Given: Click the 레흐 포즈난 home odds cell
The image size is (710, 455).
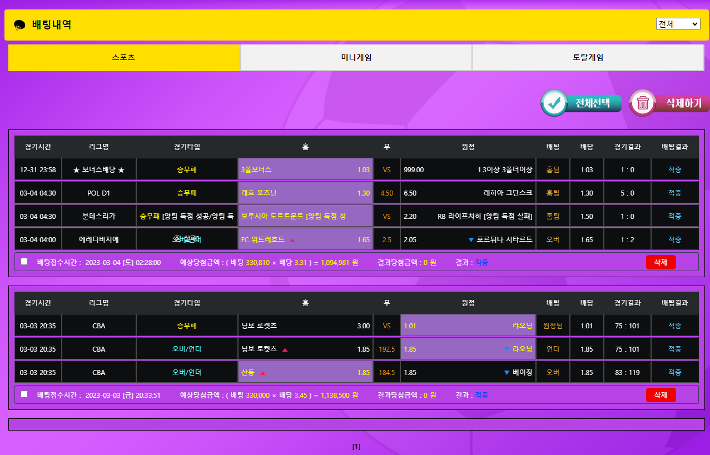Looking at the screenshot, I should (x=305, y=193).
